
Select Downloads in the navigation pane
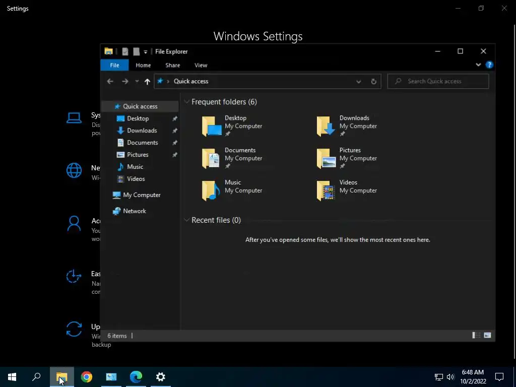[x=142, y=131]
